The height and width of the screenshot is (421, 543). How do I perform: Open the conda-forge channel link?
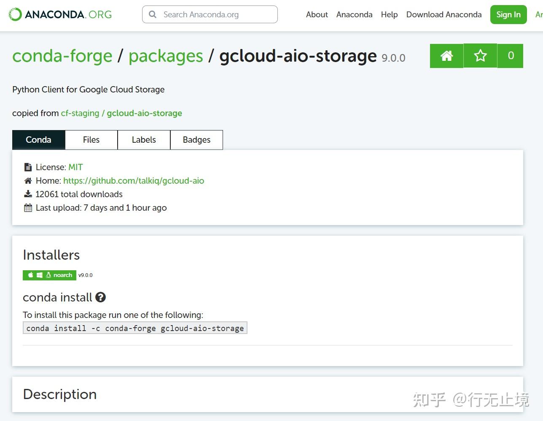click(62, 56)
